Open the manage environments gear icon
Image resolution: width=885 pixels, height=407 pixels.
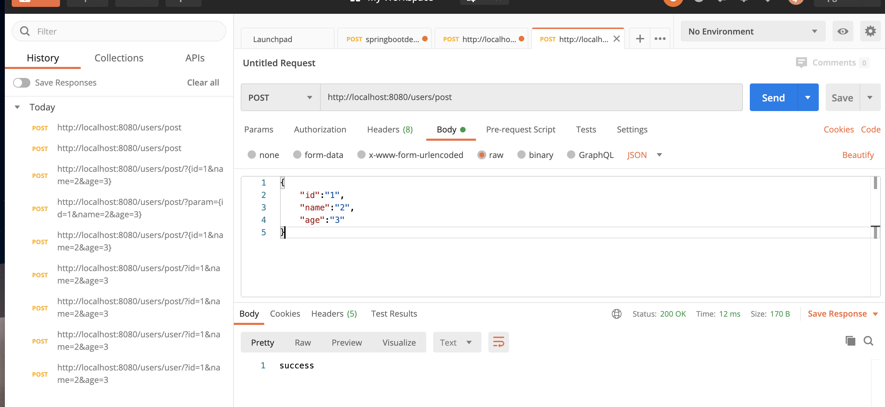pos(870,31)
